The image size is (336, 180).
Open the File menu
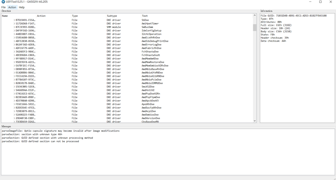click(x=3, y=7)
